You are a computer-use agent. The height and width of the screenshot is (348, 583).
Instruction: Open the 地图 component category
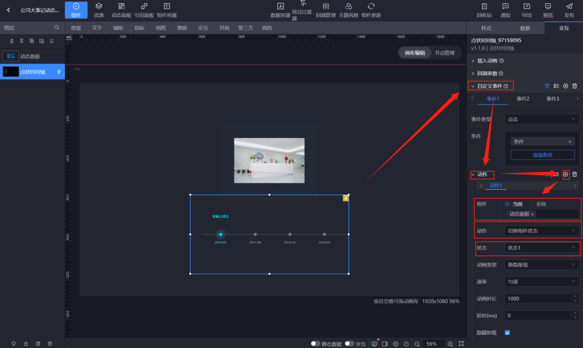pos(161,28)
